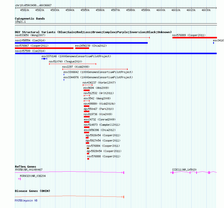
Task: Open the nsv576867 (Cooper2011) label
Action: (x=32, y=46)
